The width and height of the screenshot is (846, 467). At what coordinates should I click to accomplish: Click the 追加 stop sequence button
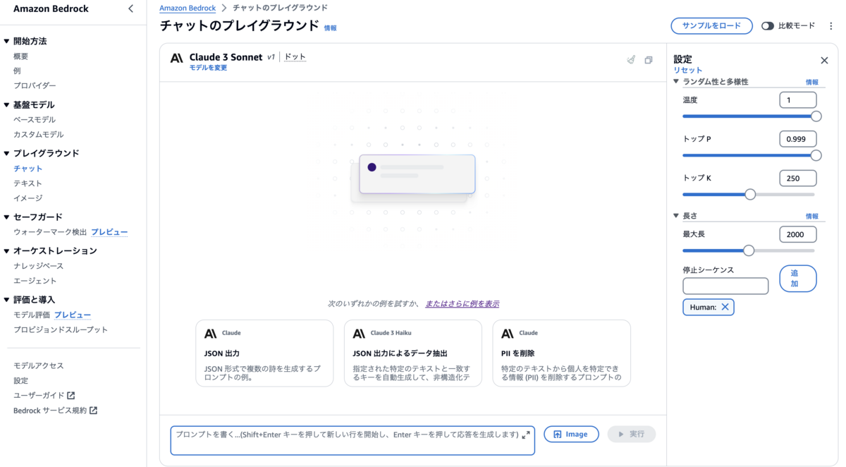pyautogui.click(x=797, y=279)
